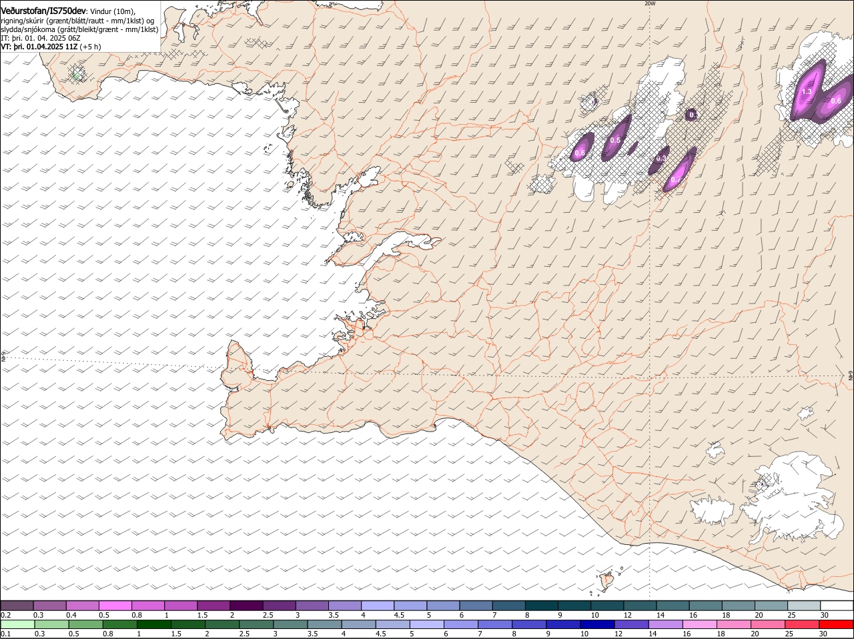Click the bright pink snowfall cell labeled 1.3

pyautogui.click(x=808, y=90)
